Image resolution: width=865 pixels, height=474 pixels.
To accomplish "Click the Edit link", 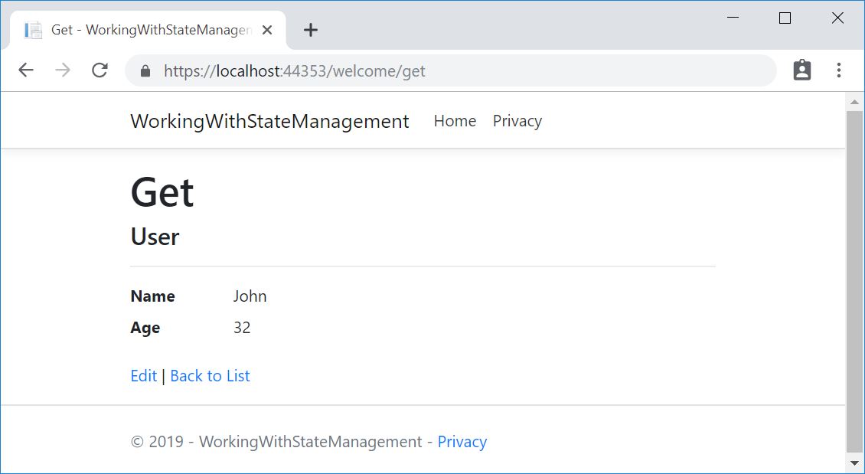I will coord(143,376).
